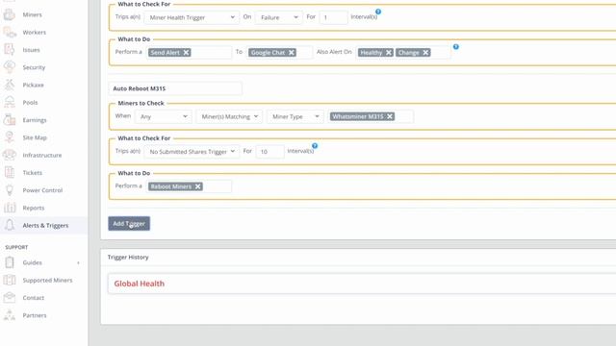
Task: Click the Pools sidebar icon
Action: (x=9, y=103)
